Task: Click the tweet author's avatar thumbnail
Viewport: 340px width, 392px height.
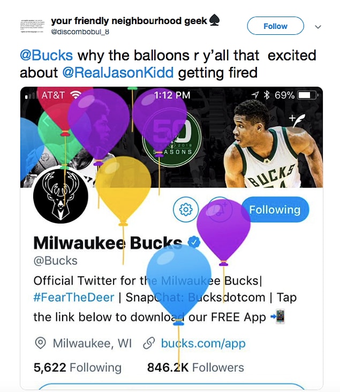Action: tap(32, 26)
